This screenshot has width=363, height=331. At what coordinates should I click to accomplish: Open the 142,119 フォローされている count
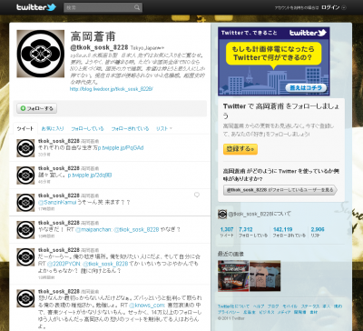289,232
